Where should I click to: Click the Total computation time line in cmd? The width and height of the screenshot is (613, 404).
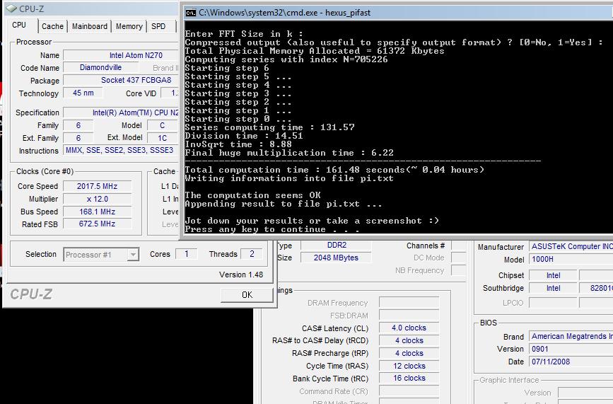click(334, 170)
